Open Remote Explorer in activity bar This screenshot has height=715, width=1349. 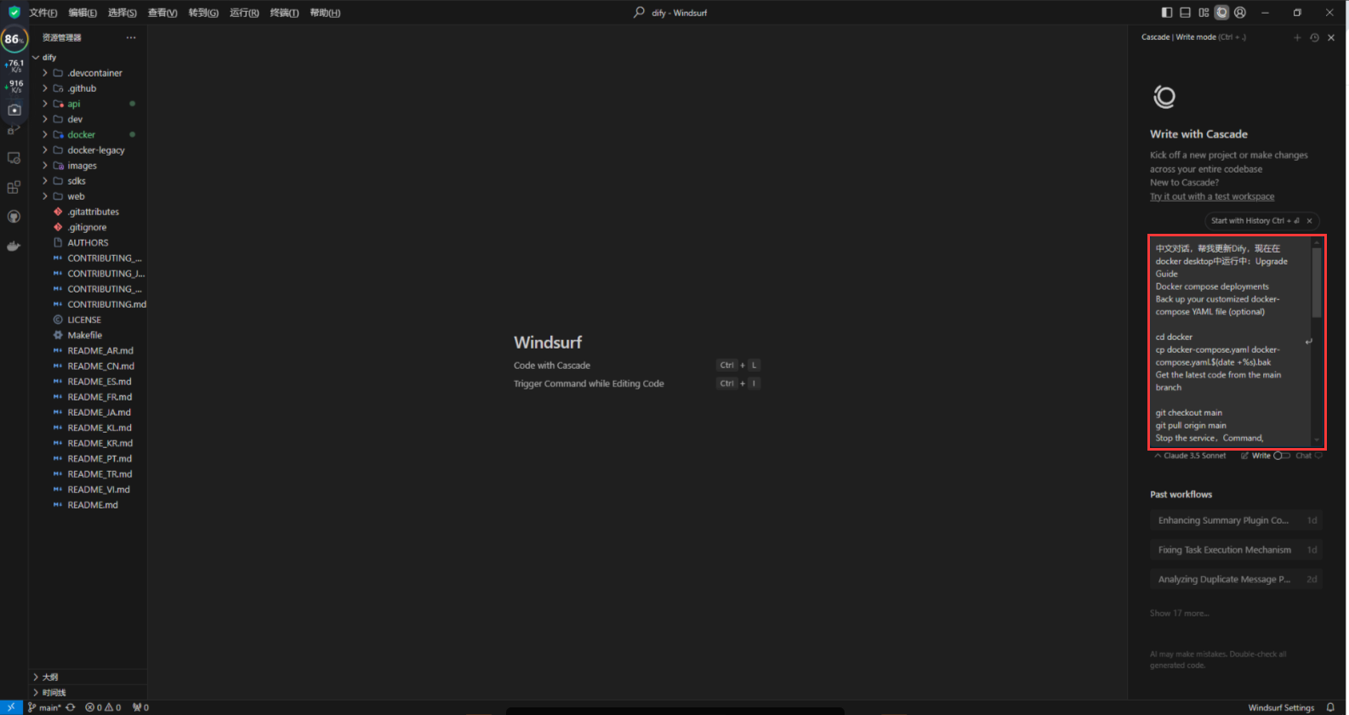14,158
